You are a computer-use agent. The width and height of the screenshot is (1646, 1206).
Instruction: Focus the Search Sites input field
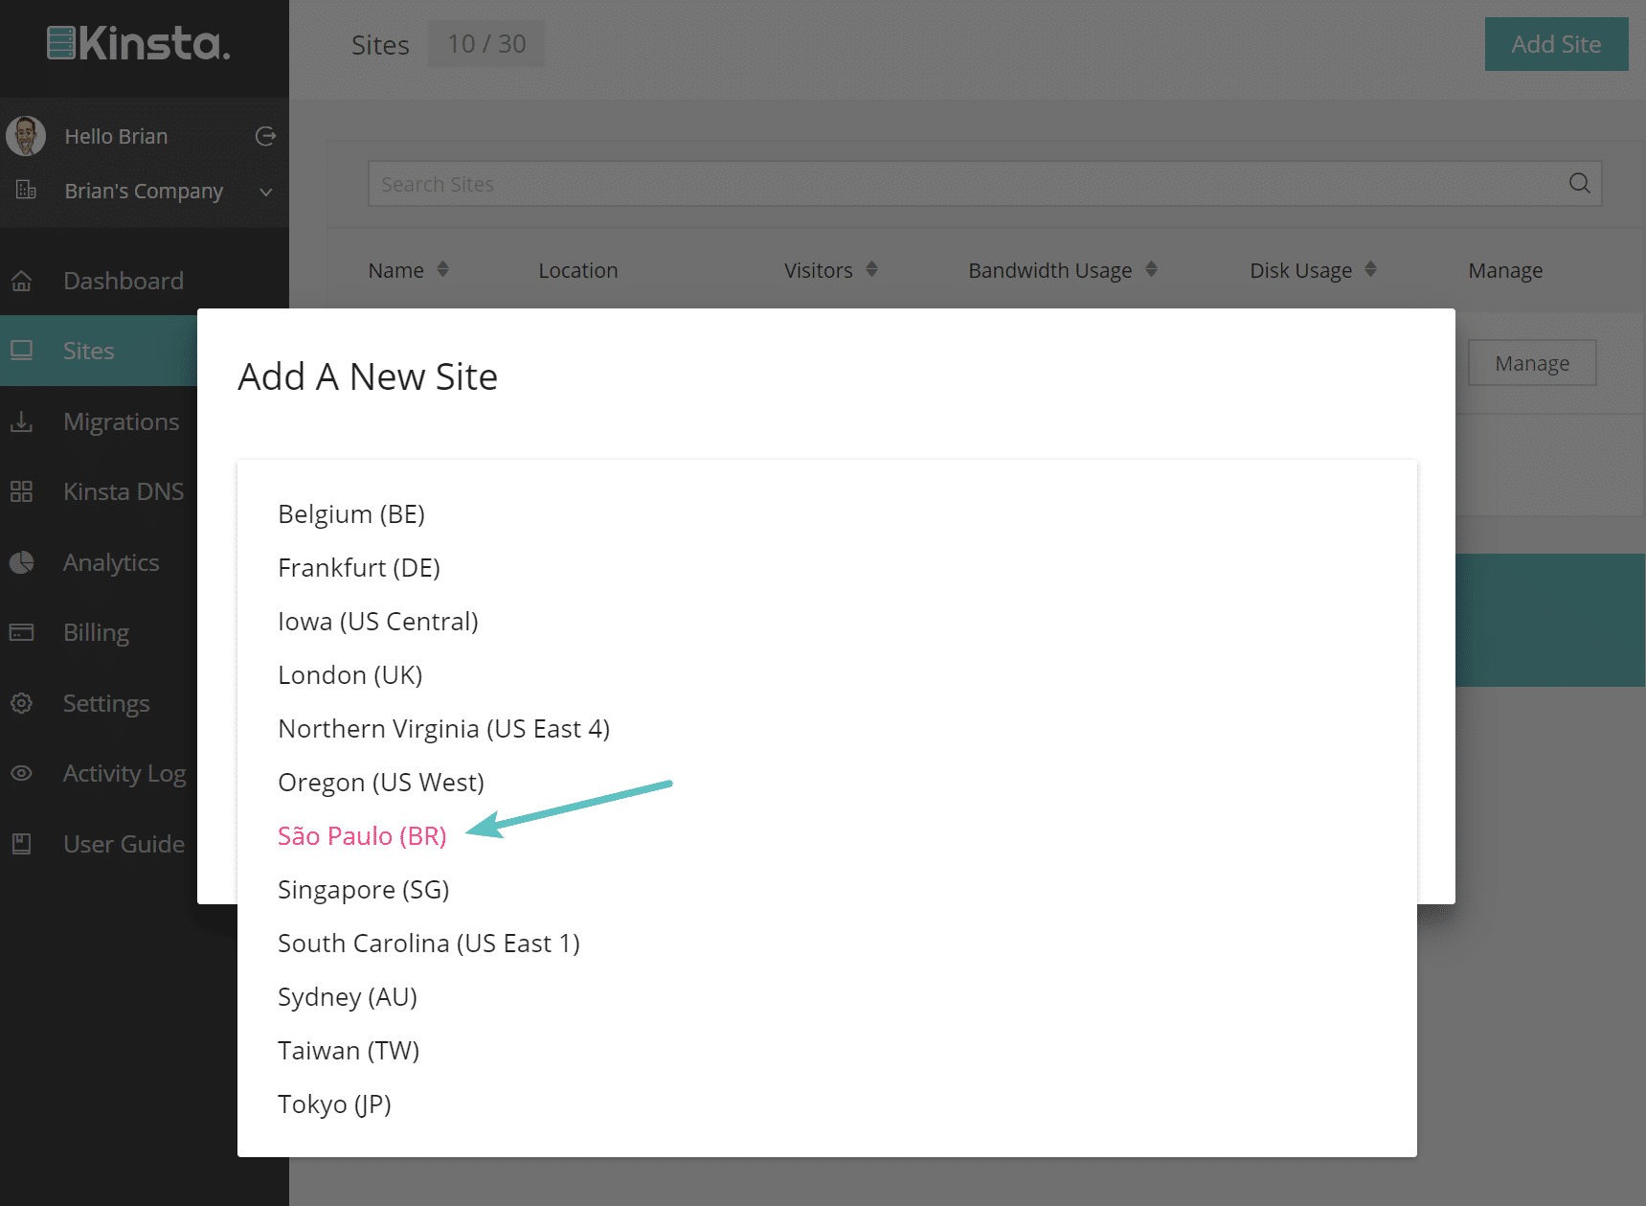click(958, 184)
